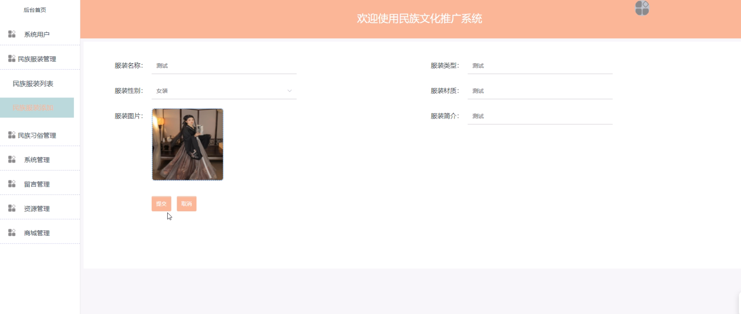Click the 服装图片 label
741x314 pixels.
coord(129,116)
